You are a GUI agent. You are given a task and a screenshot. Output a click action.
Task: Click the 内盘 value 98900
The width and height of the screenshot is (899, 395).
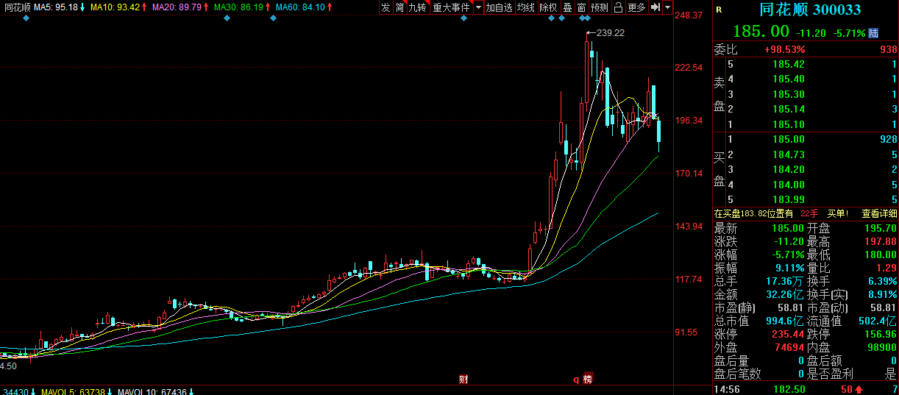pos(881,347)
